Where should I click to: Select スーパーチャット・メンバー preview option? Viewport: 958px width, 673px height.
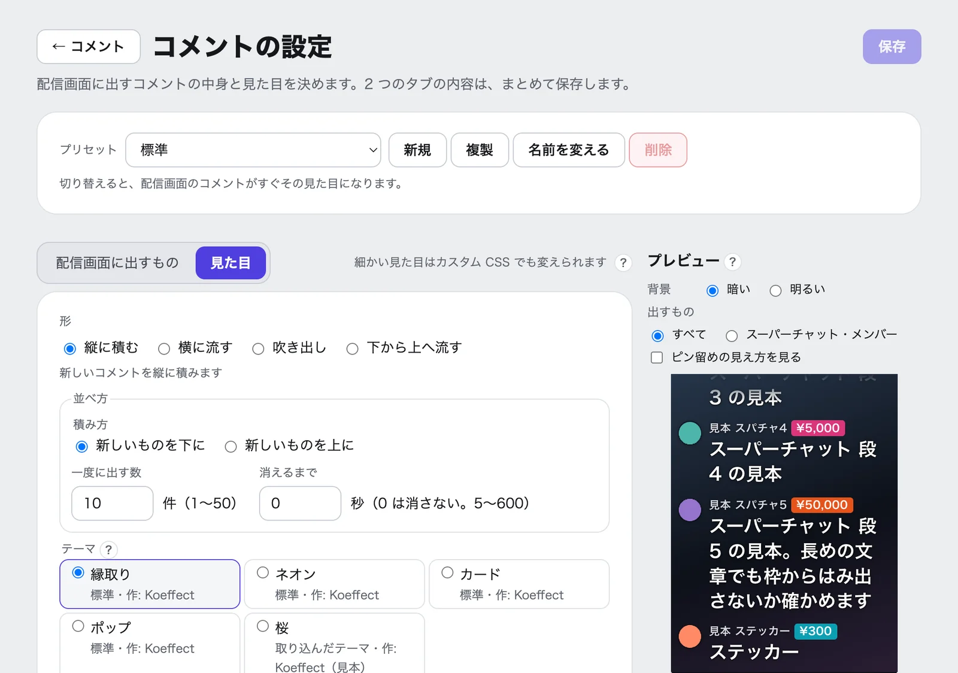pos(811,335)
